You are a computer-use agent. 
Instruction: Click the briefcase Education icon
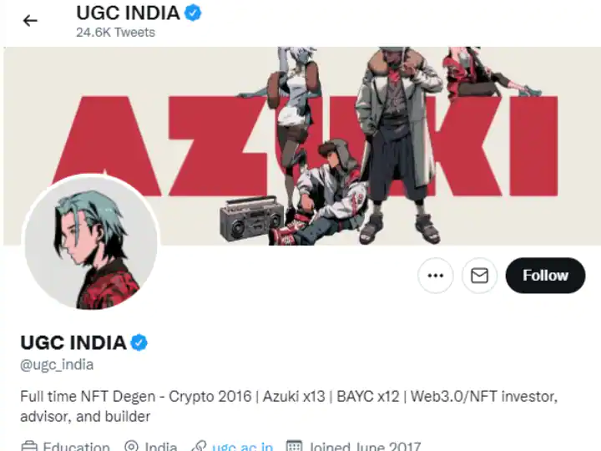click(29, 446)
